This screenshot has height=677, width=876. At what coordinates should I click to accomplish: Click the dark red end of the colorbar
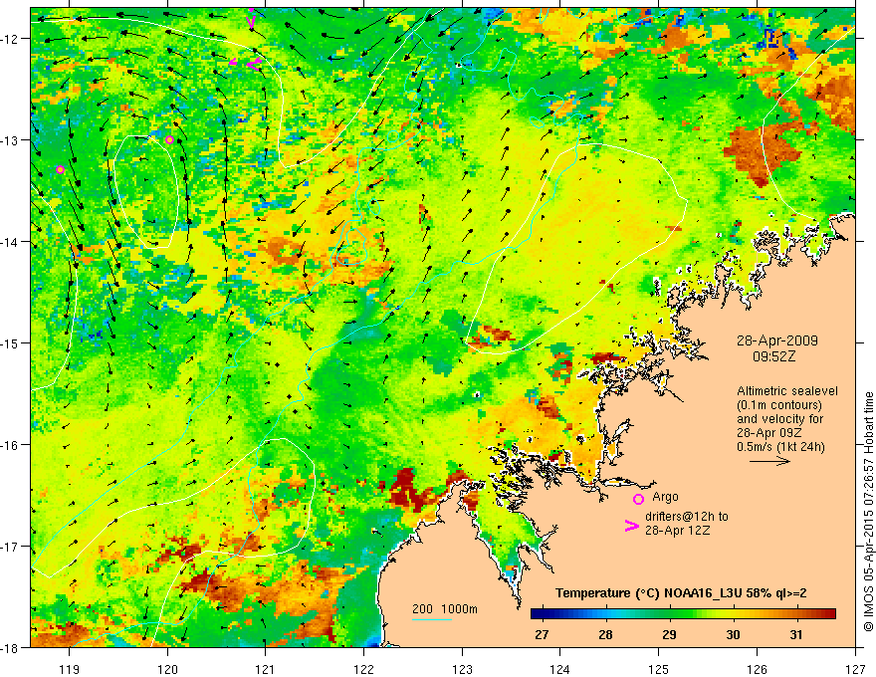pos(829,614)
